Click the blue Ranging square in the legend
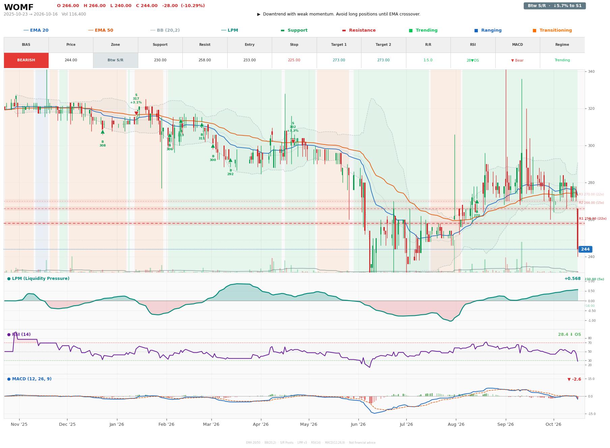Viewport: 610px width, 448px height. pos(476,30)
